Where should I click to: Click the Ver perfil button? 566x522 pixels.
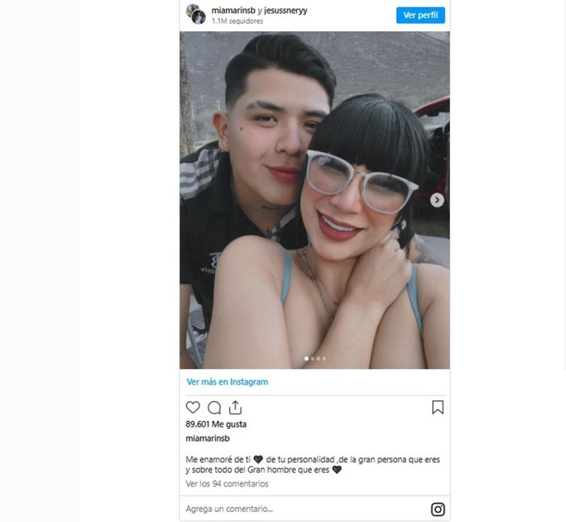420,15
